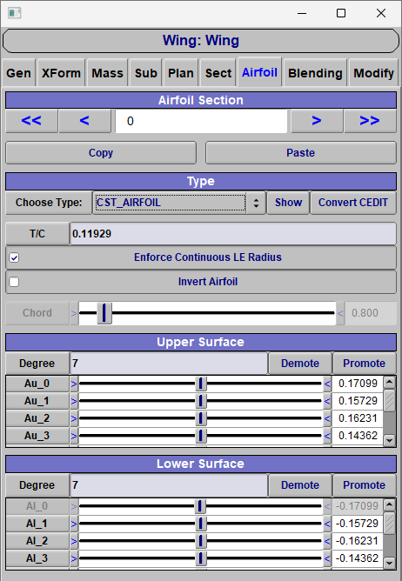The image size is (402, 581).
Task: Go to previous airfoil section arrow
Action: [84, 121]
